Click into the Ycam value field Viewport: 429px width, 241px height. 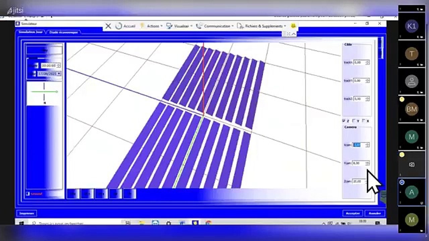(359, 163)
